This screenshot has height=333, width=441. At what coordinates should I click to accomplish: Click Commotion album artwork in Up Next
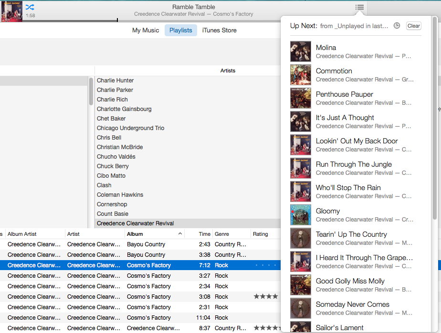point(301,75)
